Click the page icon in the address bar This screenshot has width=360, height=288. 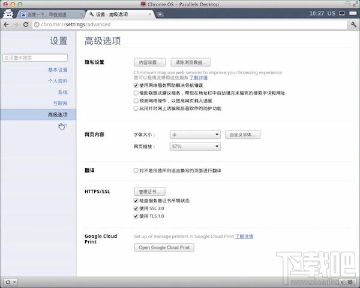pyautogui.click(x=37, y=25)
